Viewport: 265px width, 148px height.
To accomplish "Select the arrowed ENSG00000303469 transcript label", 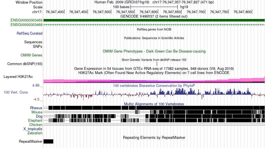I will pyautogui.click(x=26, y=25).
